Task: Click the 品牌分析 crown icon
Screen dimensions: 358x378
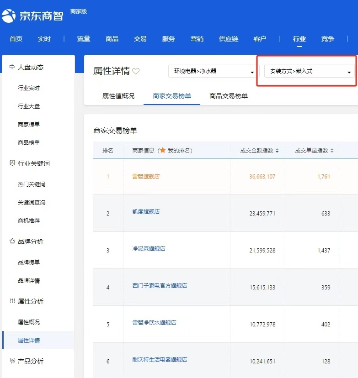Action: (x=12, y=241)
